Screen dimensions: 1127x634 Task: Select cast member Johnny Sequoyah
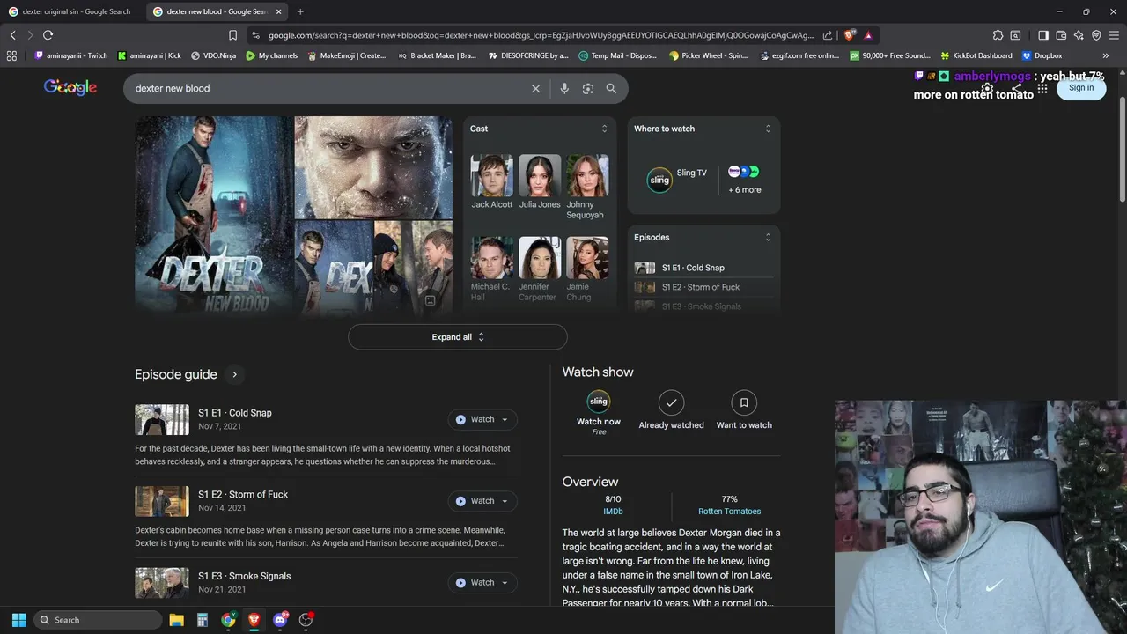(x=586, y=188)
